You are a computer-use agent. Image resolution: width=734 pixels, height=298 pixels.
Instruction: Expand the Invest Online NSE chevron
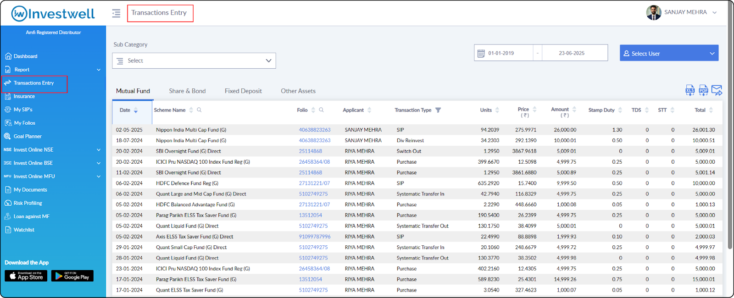pos(99,150)
